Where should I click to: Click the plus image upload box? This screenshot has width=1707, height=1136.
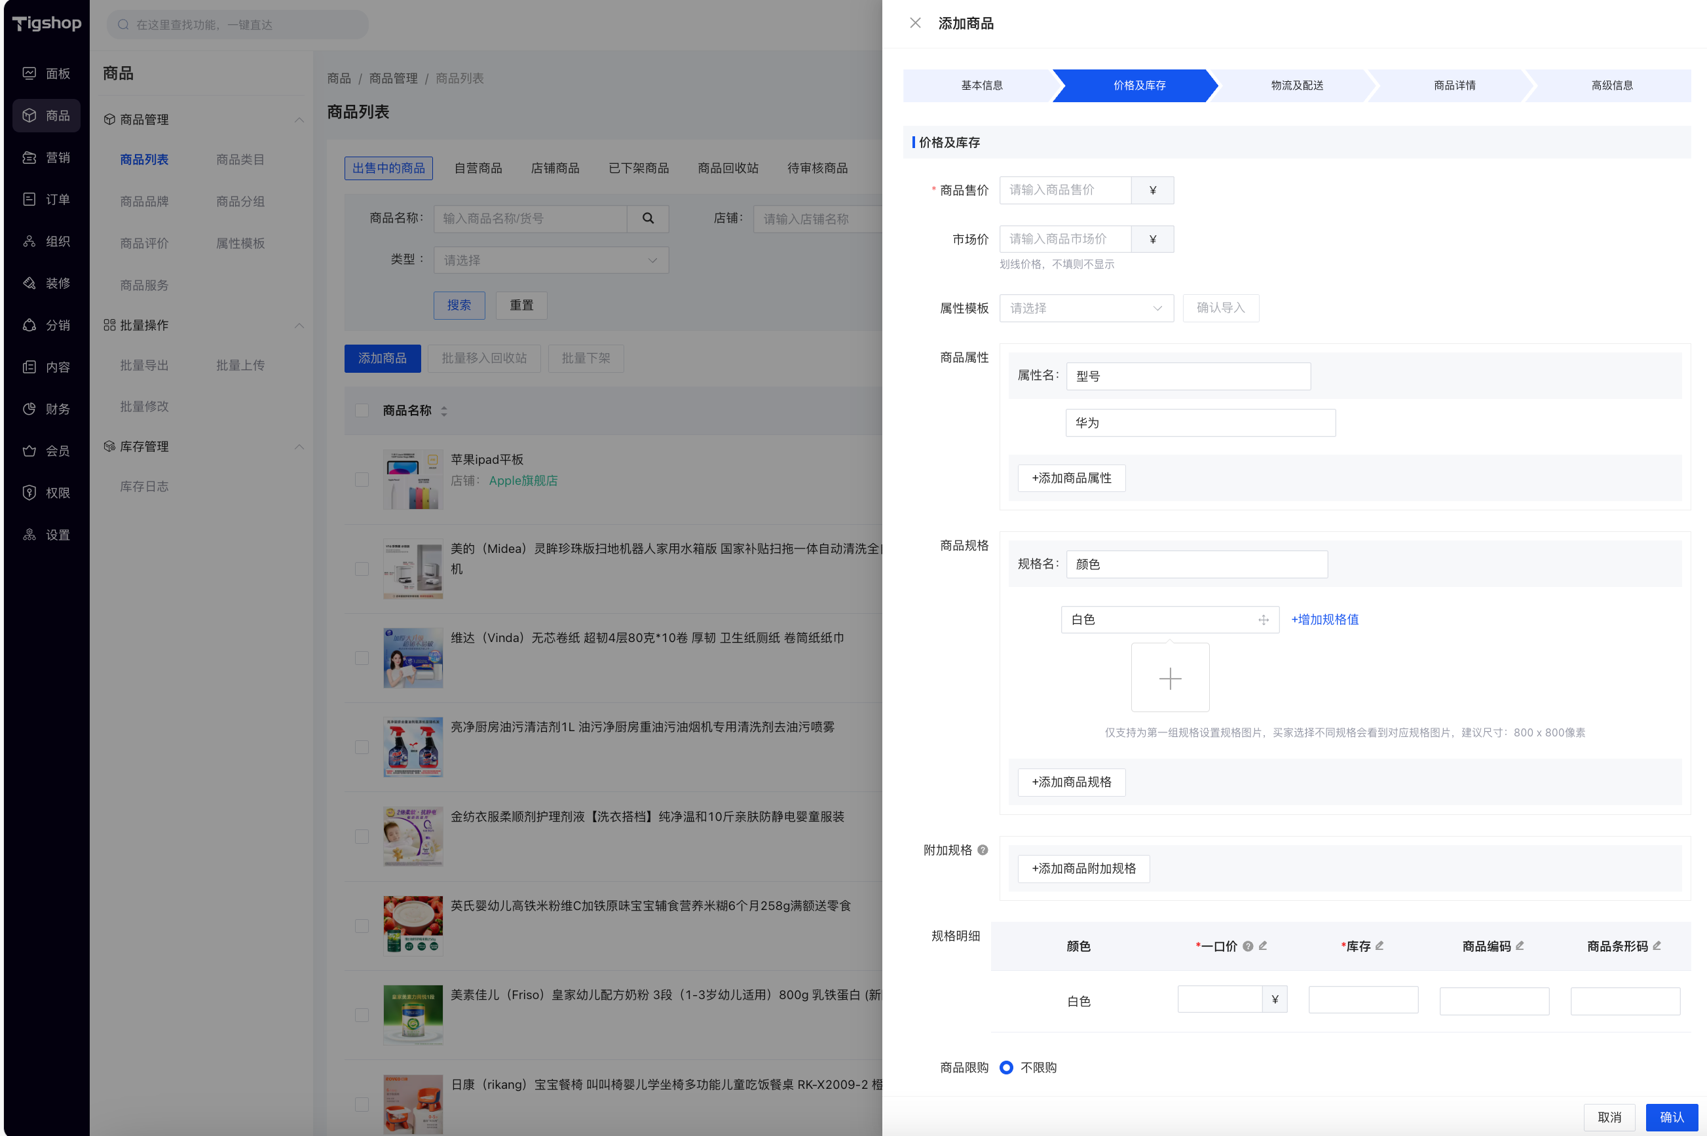tap(1170, 678)
